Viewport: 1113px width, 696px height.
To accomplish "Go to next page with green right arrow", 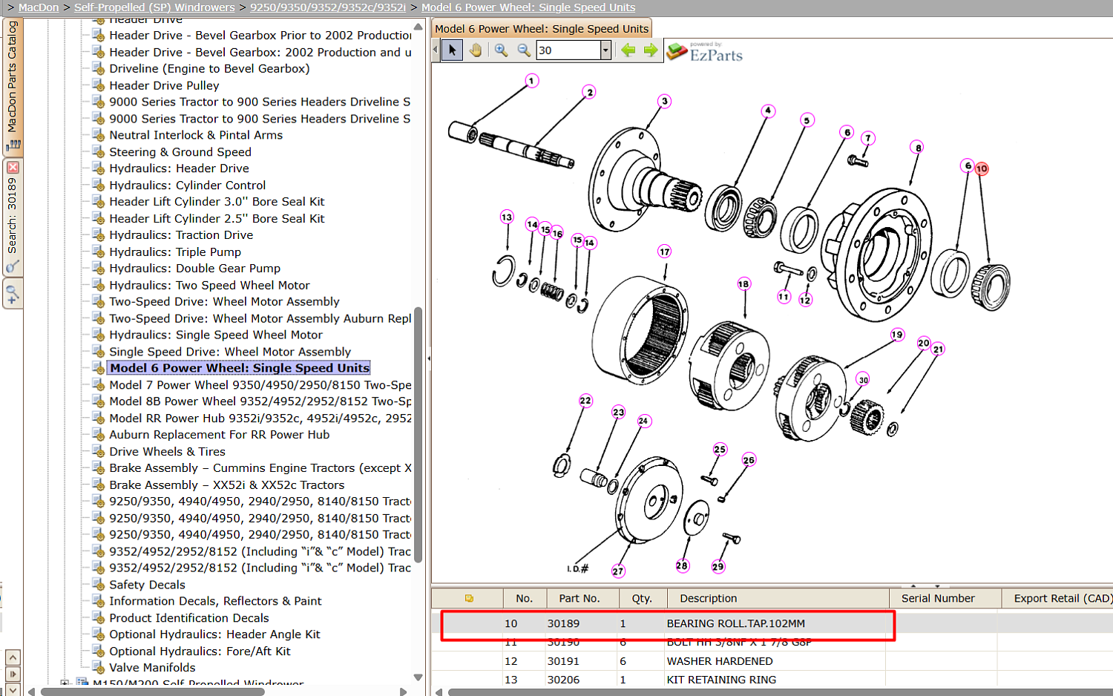I will 651,50.
